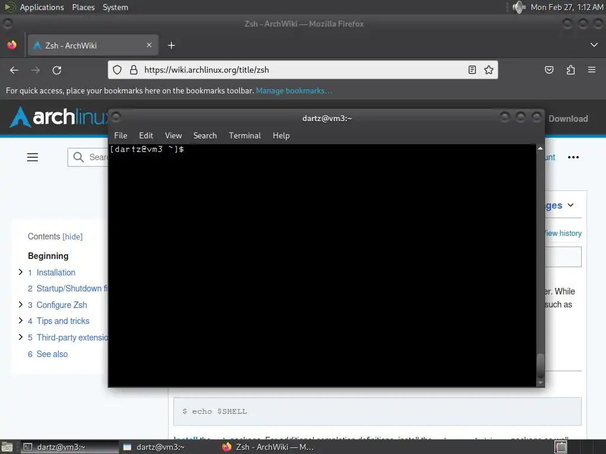Click show desktop icon in bottom panel

7,447
